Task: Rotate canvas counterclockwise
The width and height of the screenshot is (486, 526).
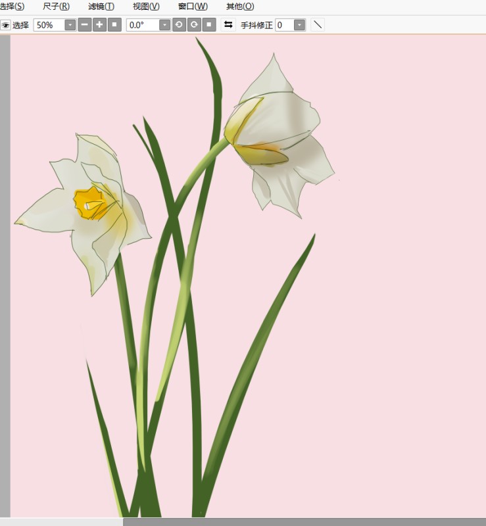Action: [x=179, y=25]
